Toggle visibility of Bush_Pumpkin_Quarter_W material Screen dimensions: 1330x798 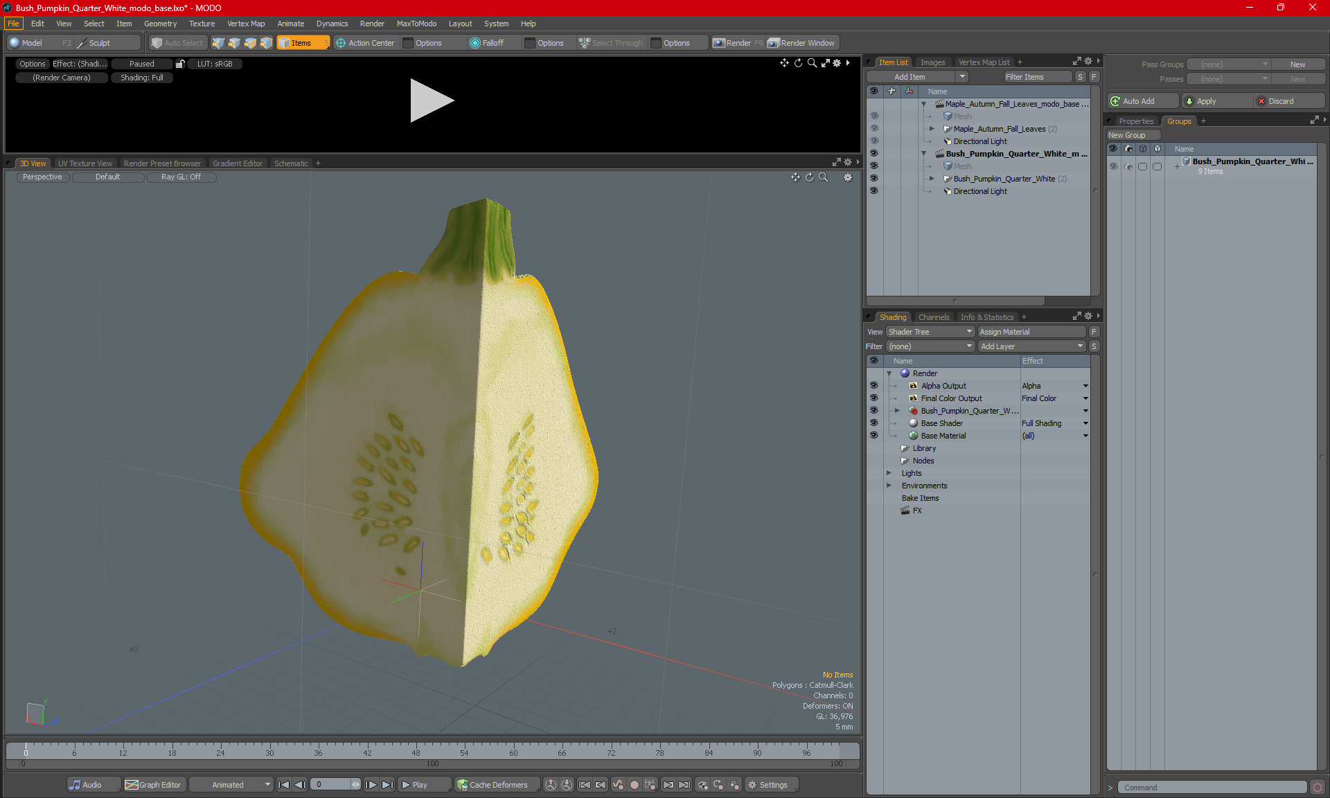[874, 411]
